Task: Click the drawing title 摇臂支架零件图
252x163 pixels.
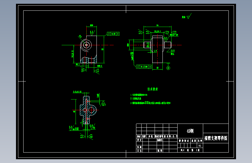Action: tap(216, 138)
